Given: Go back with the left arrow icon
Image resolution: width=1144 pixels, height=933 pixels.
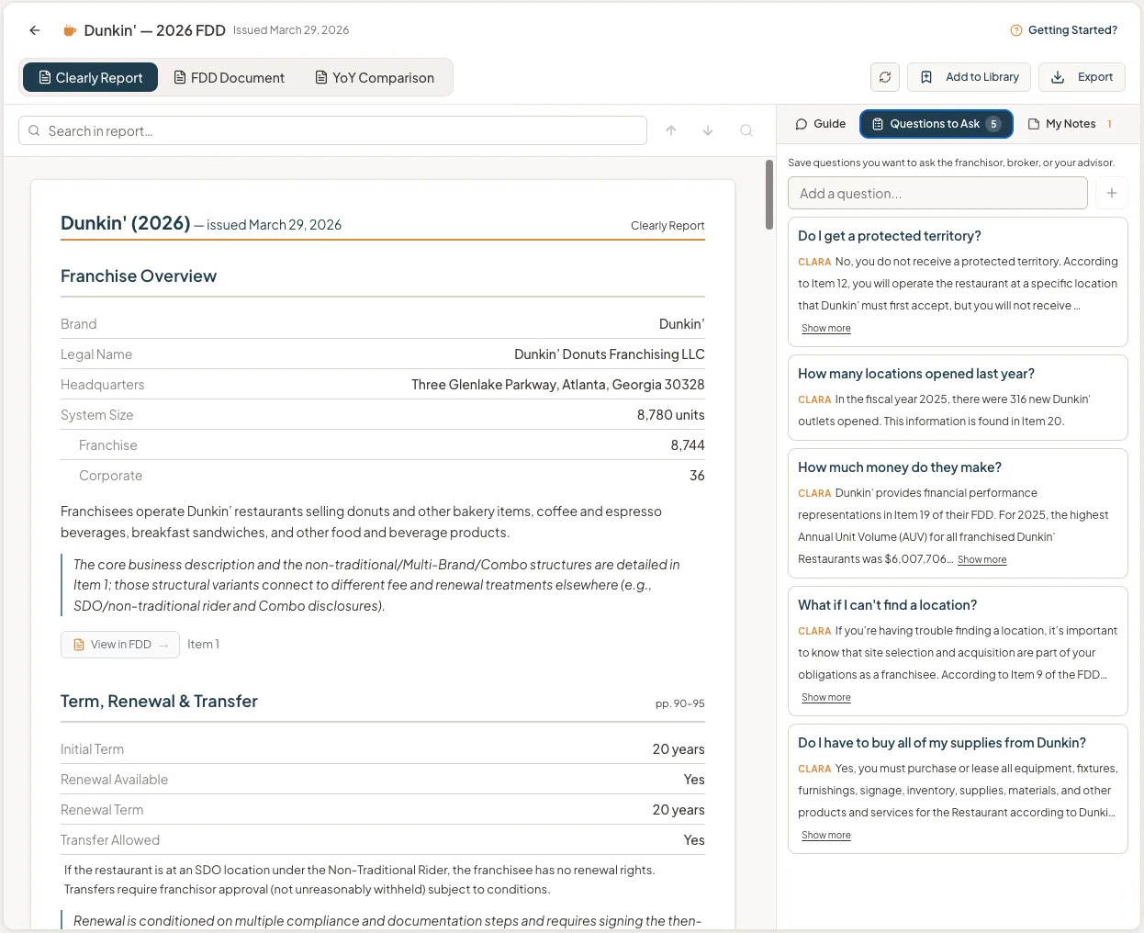Looking at the screenshot, I should click(x=35, y=30).
